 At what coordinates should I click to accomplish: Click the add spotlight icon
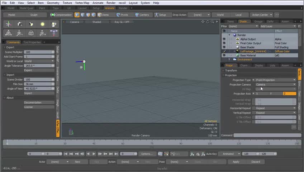(31, 24)
